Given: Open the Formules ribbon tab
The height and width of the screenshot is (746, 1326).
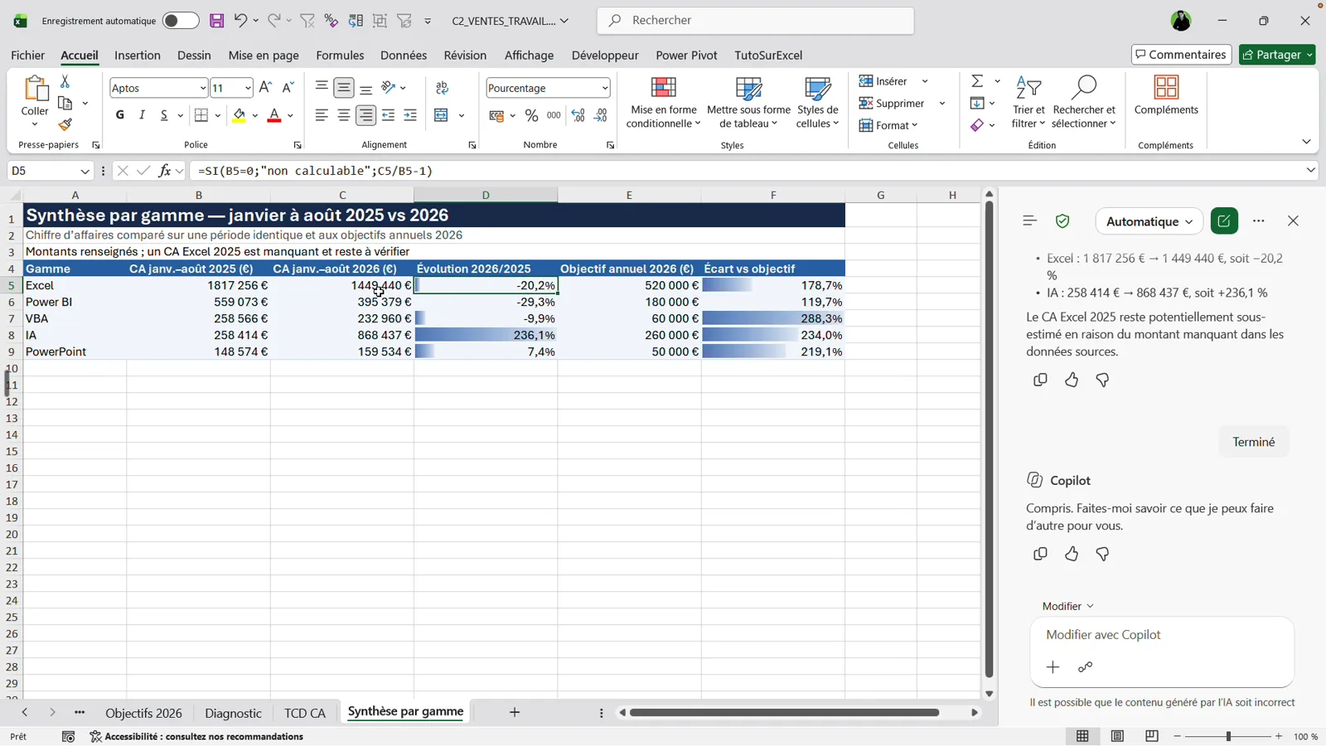Looking at the screenshot, I should (340, 56).
